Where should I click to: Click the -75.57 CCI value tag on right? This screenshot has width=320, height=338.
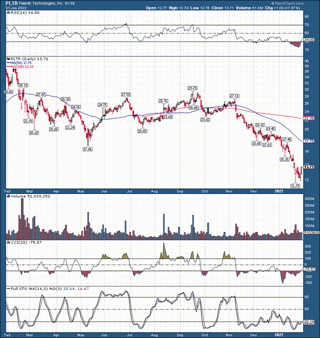tap(309, 269)
